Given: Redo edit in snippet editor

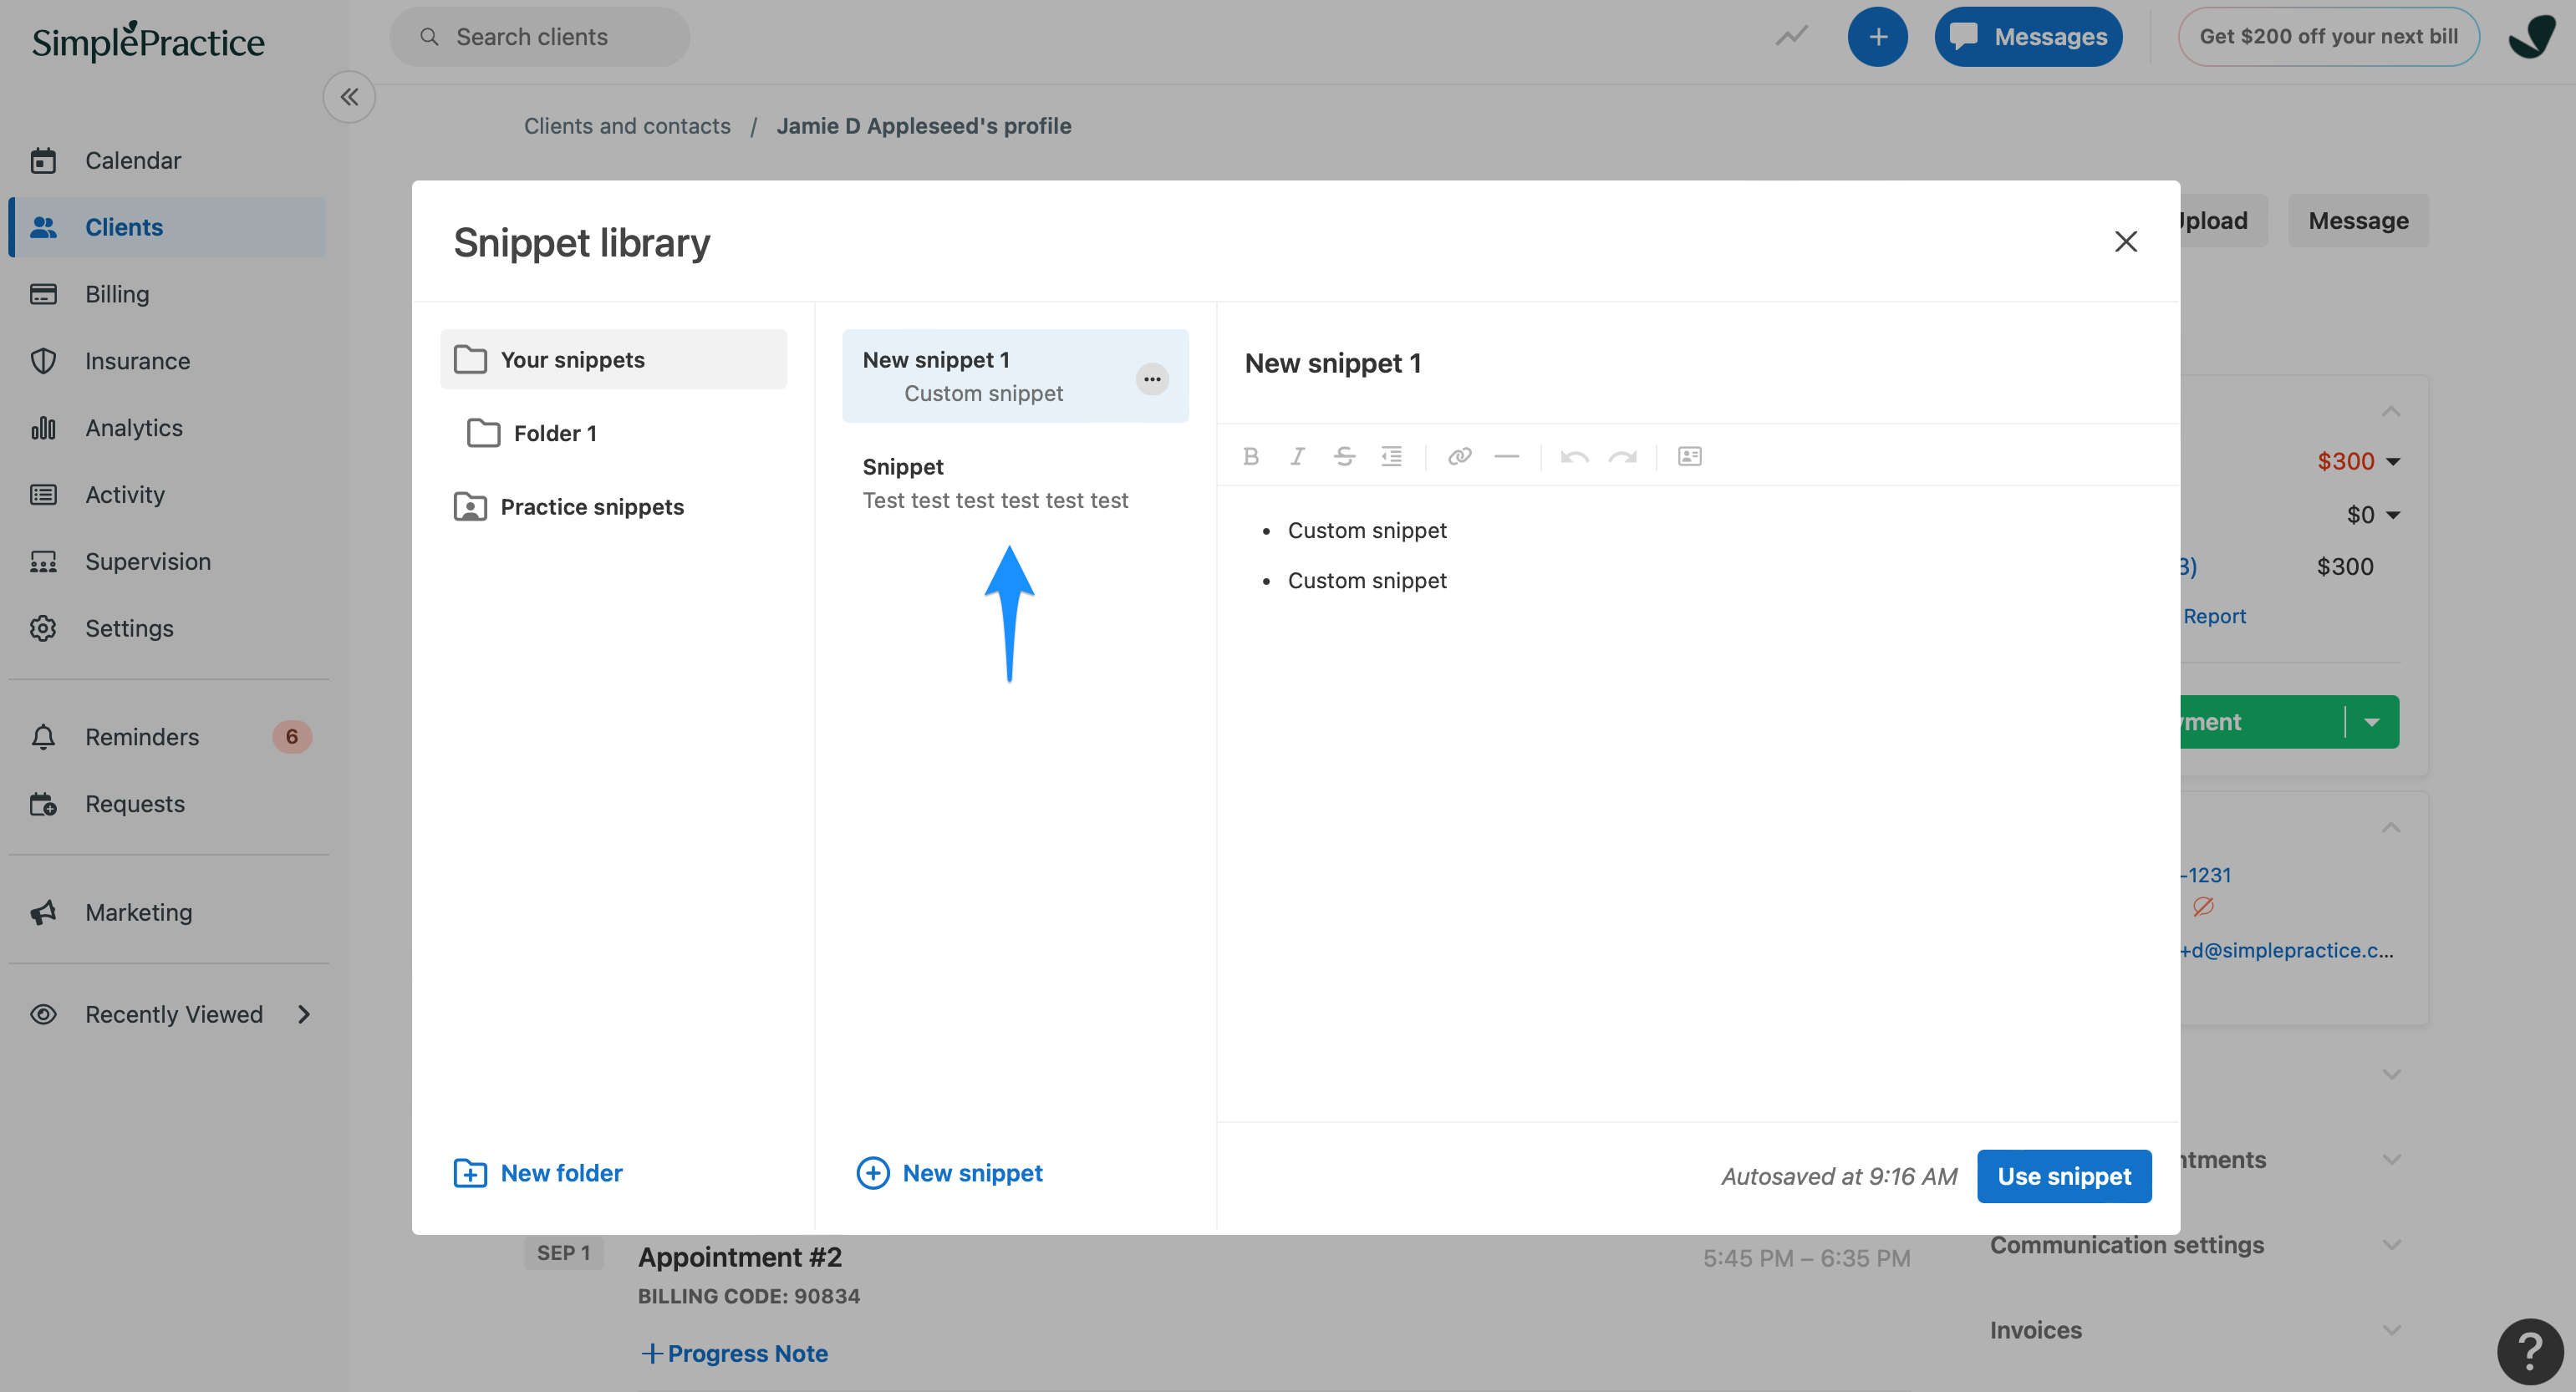Looking at the screenshot, I should pos(1622,456).
